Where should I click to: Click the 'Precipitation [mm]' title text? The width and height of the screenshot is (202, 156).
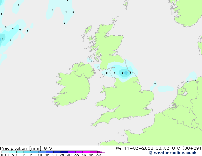[x=21, y=148]
